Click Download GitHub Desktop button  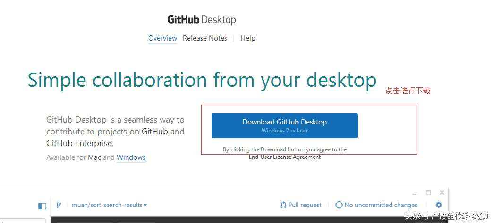click(285, 125)
